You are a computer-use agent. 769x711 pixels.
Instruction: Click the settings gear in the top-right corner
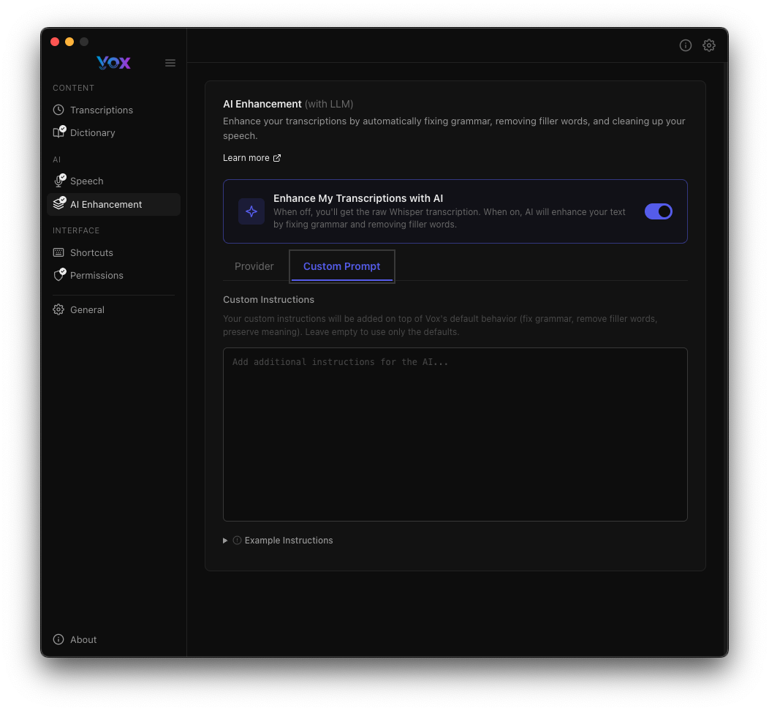tap(709, 45)
